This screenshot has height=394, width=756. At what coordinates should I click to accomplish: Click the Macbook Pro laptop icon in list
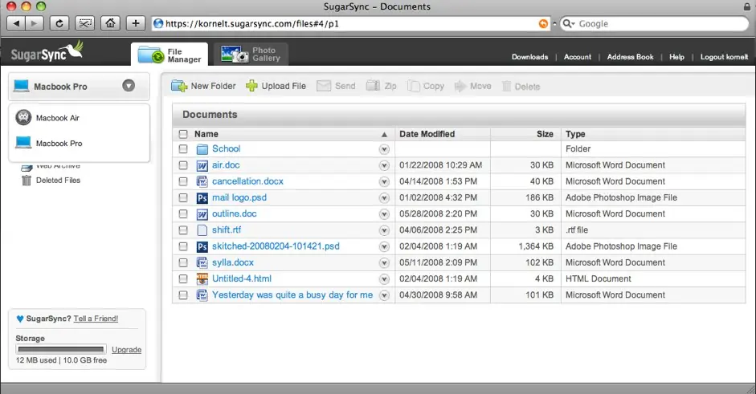tap(23, 143)
